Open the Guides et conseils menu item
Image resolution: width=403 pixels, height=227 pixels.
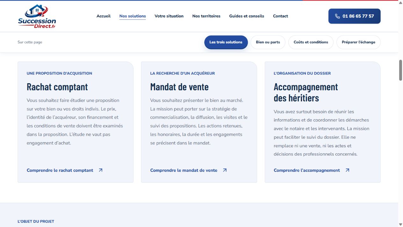[247, 16]
